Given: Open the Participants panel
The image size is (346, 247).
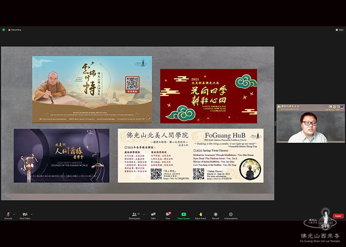Looking at the screenshot, I should pyautogui.click(x=134, y=215).
